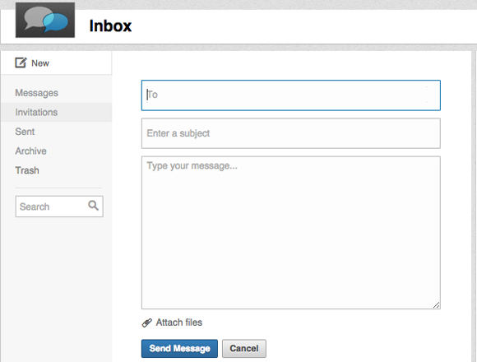
Task: Click the Type your message text area
Action: pos(291,233)
